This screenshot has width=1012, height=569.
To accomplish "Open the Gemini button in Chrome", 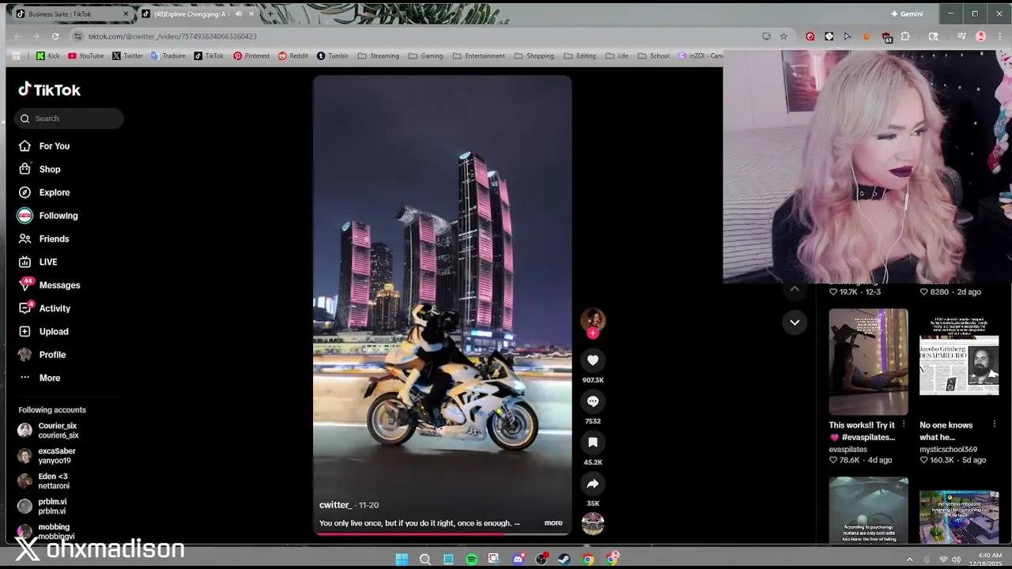I will (907, 13).
